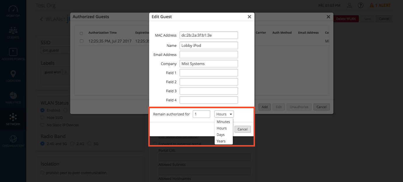Expand the Hours unit dropdown
This screenshot has height=182, width=403.
(x=224, y=114)
